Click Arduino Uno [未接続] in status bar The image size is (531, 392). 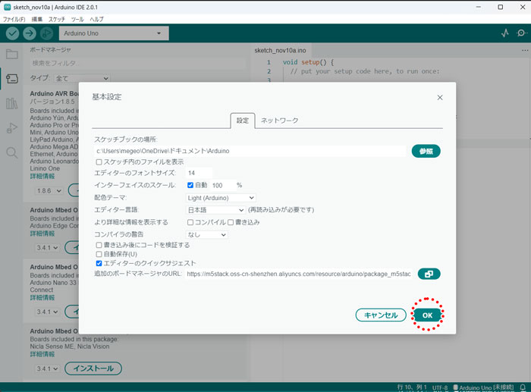tap(484, 387)
